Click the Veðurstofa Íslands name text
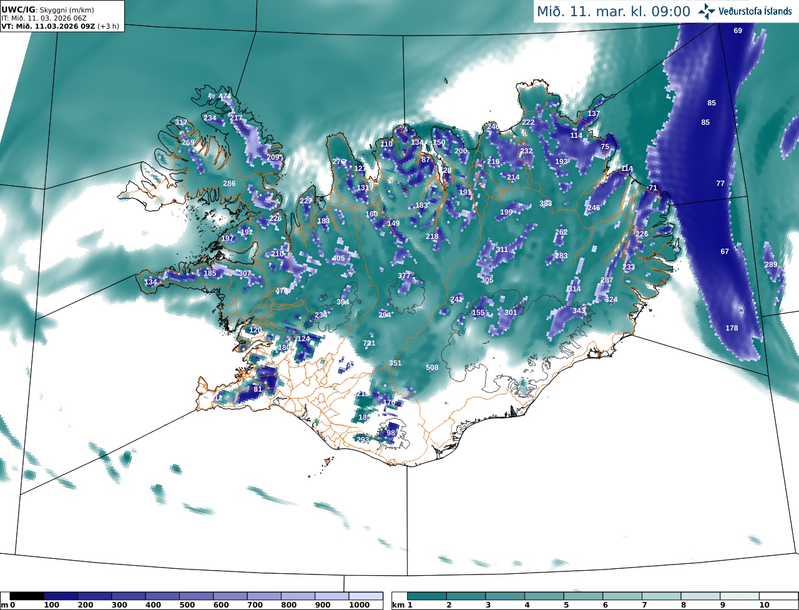 pos(755,12)
